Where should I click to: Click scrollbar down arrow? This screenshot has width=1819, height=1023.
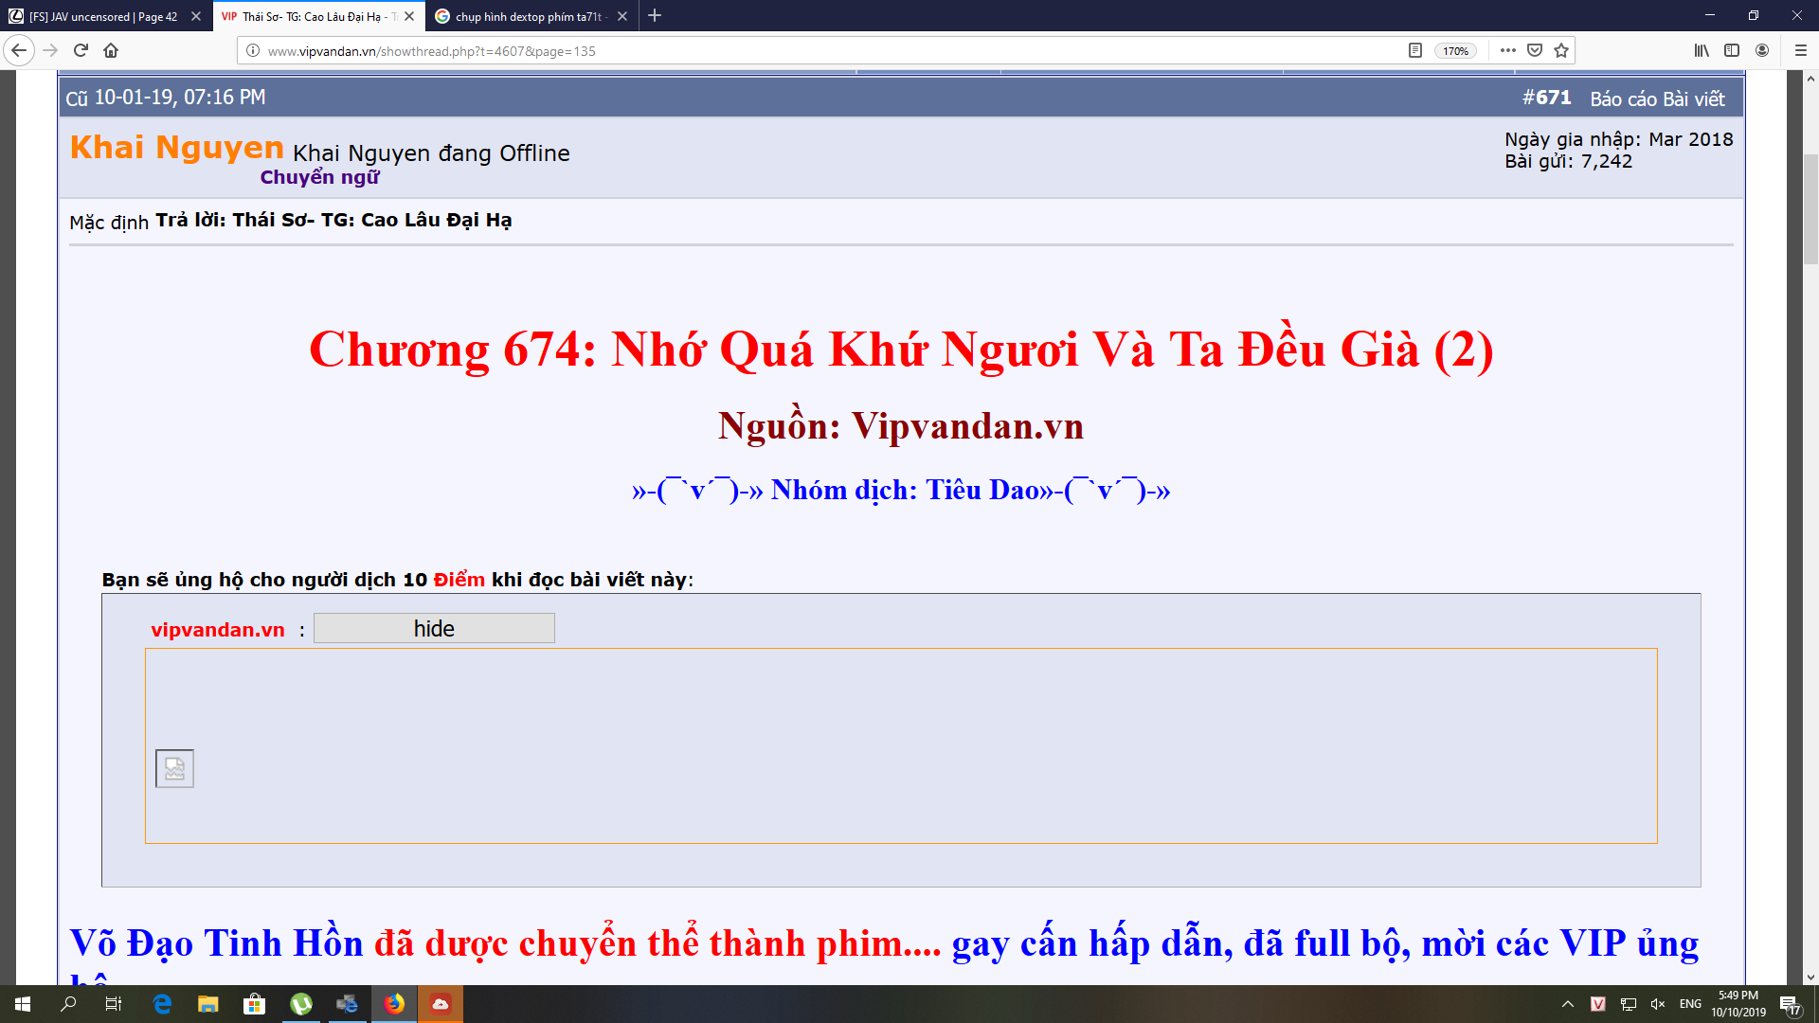(x=1810, y=977)
